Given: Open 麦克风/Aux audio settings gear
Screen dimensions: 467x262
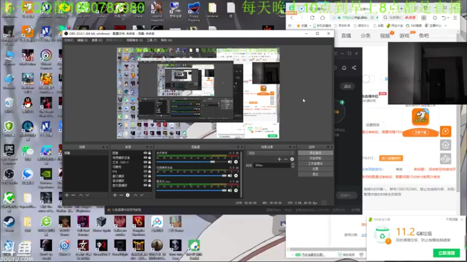Looking at the screenshot, I should (236, 190).
